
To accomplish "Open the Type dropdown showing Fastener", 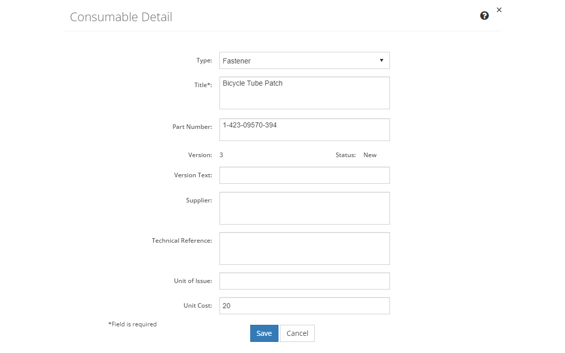I will click(305, 60).
